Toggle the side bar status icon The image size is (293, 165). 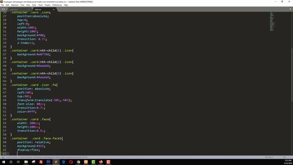[x=3, y=157]
